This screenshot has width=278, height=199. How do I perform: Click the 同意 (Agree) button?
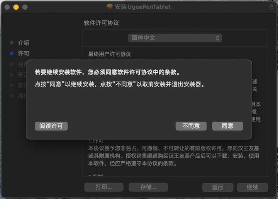[x=227, y=126]
